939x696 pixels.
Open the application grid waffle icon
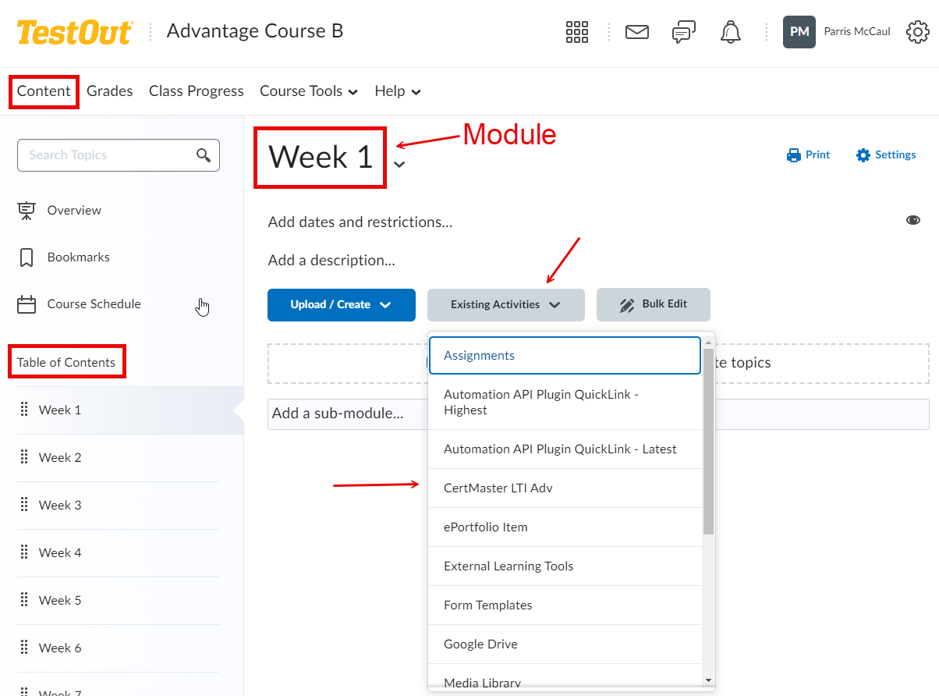pyautogui.click(x=576, y=32)
